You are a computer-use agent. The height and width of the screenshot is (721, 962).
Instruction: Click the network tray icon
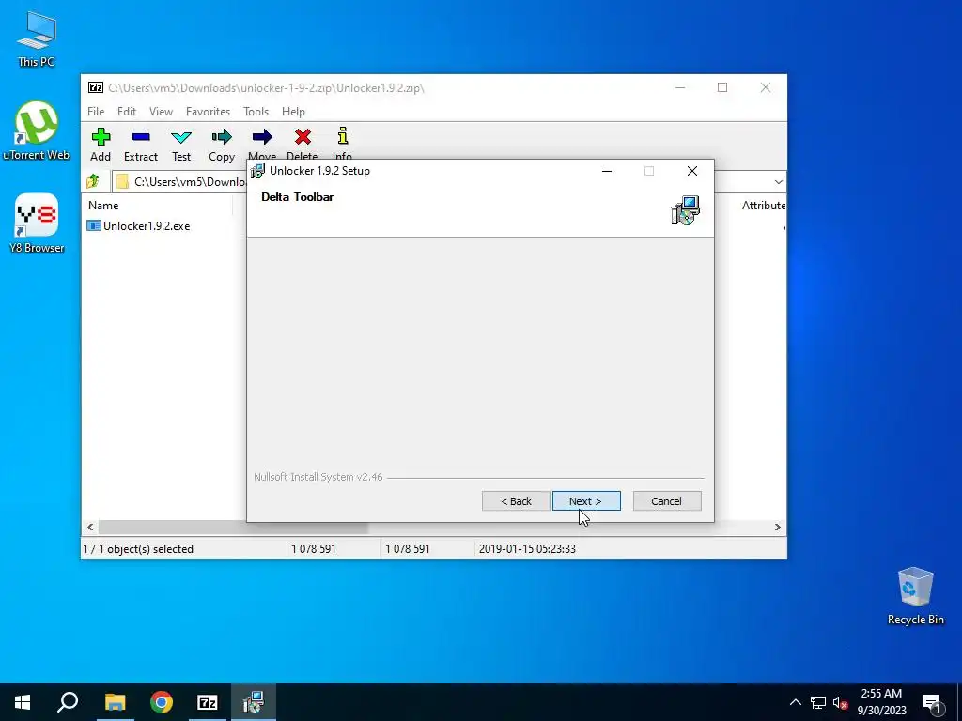pyautogui.click(x=818, y=702)
